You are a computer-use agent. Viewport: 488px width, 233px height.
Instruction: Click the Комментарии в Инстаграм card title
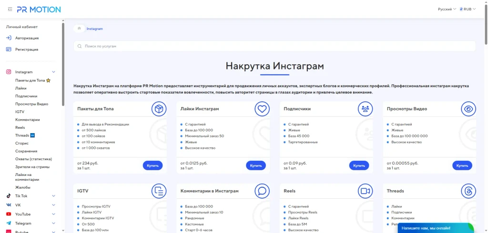210,191
